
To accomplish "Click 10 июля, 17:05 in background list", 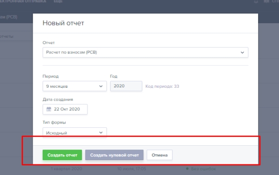I will coord(132,169).
